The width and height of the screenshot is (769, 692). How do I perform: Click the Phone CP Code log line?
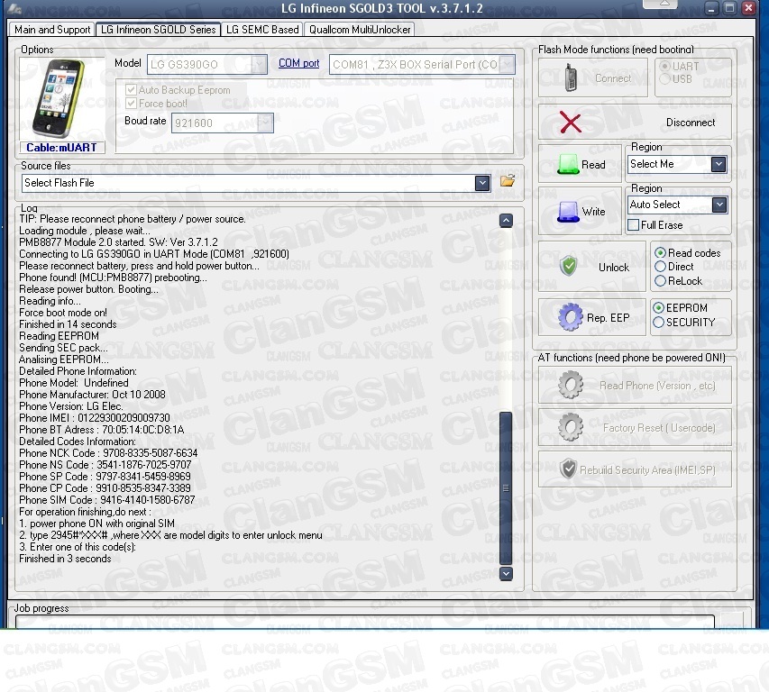105,488
